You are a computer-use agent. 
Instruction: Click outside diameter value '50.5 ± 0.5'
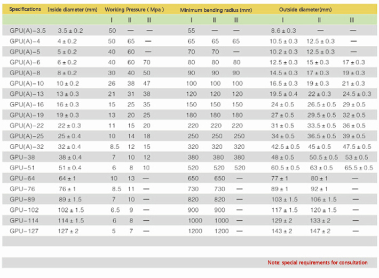pyautogui.click(x=323, y=158)
